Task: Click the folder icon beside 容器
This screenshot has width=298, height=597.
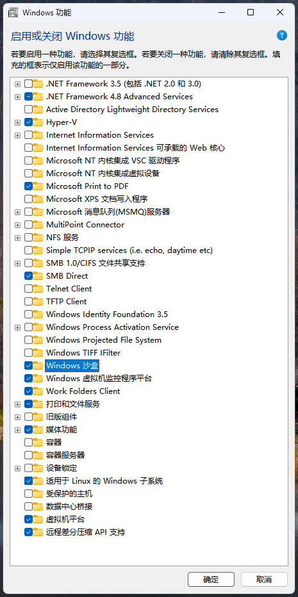Action: [38, 443]
